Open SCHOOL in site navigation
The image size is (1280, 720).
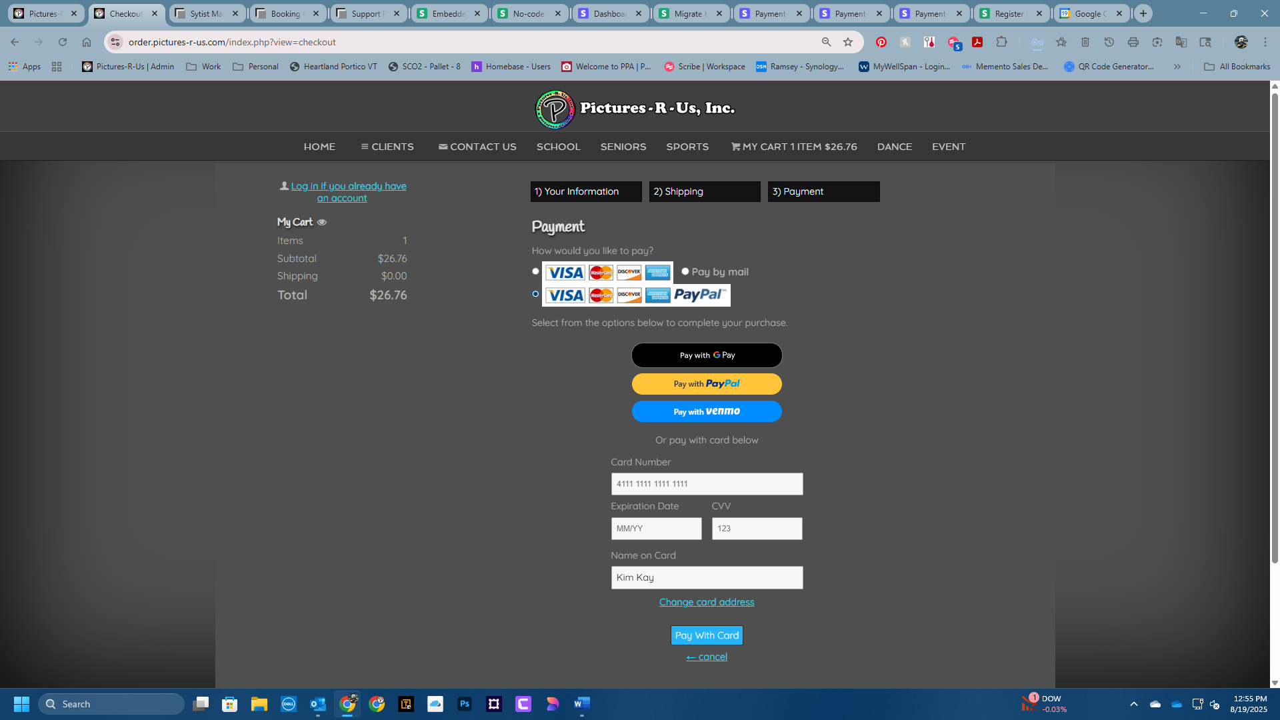pos(559,147)
